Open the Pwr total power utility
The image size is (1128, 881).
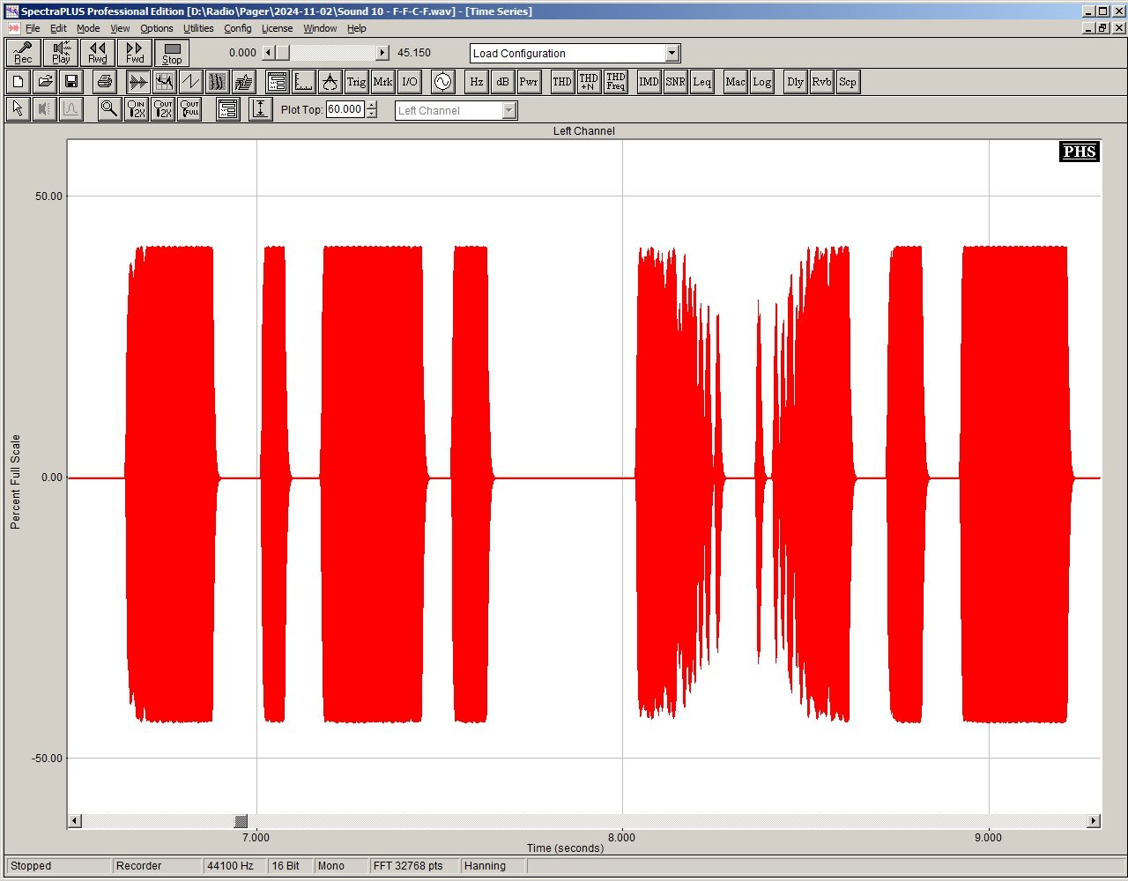pos(529,82)
